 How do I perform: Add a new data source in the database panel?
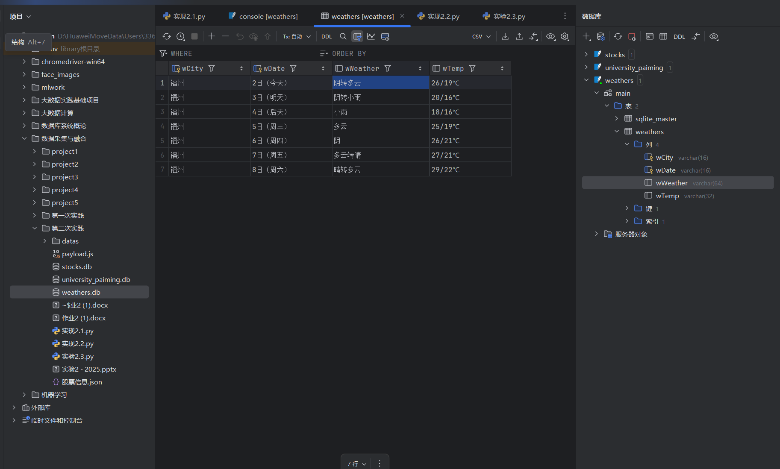(587, 37)
